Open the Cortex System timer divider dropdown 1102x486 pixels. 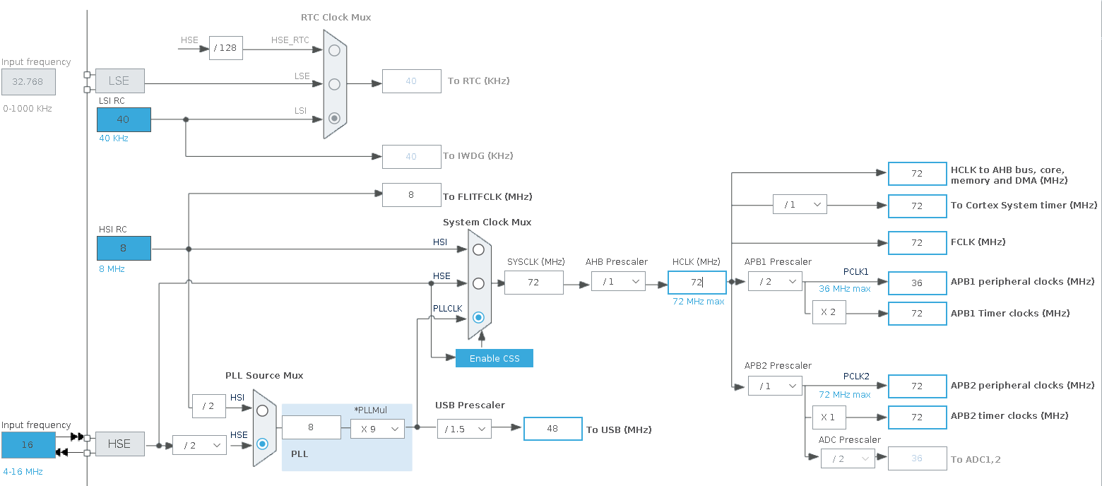click(800, 204)
